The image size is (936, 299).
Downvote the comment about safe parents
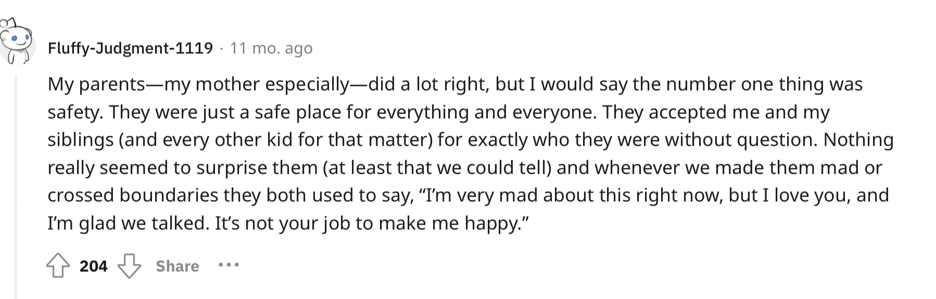click(x=129, y=266)
